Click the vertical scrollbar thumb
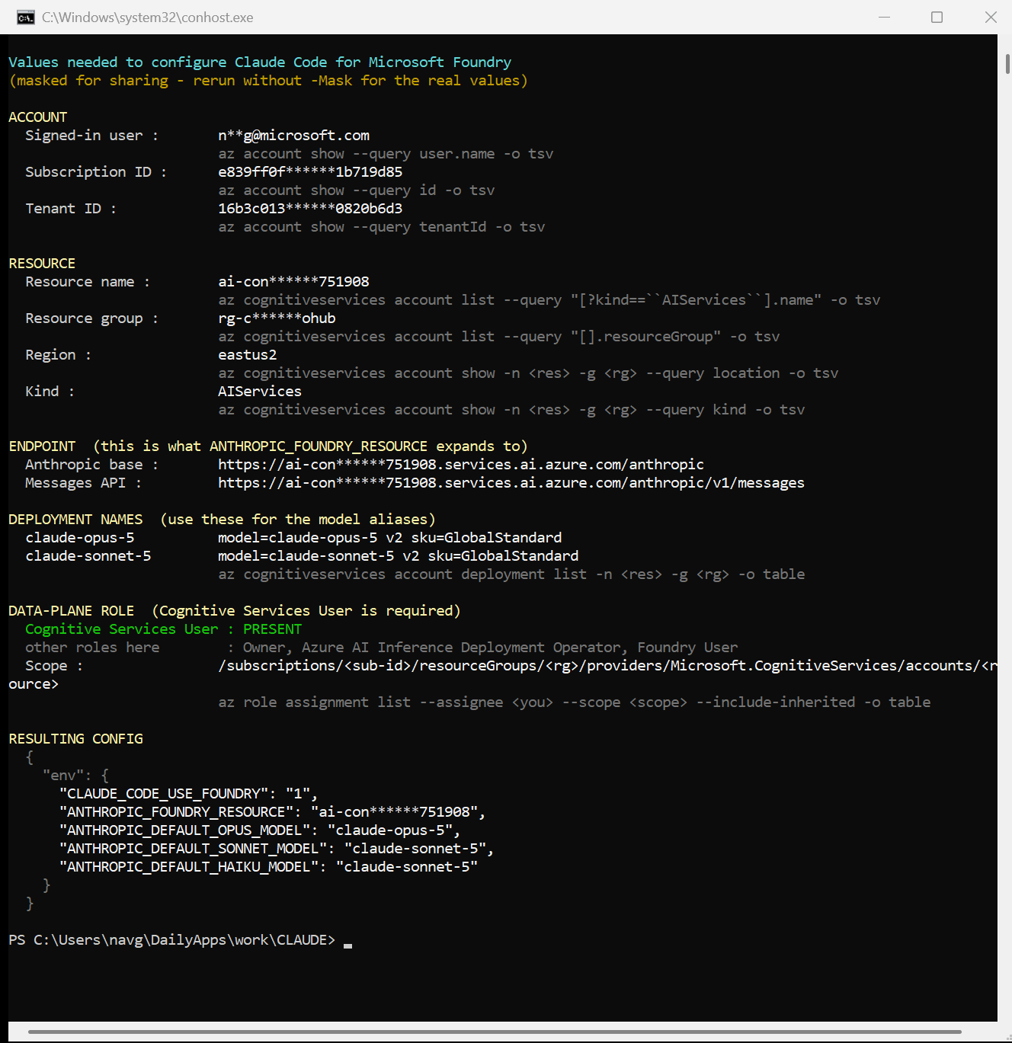The image size is (1012, 1043). click(1007, 63)
